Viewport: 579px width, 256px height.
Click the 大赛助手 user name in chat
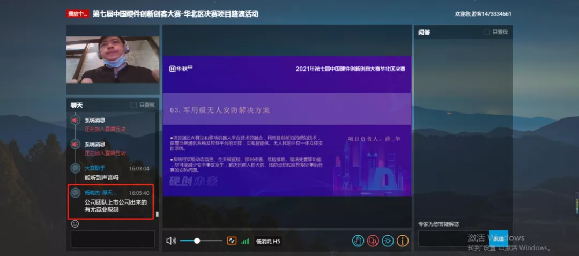[95, 168]
